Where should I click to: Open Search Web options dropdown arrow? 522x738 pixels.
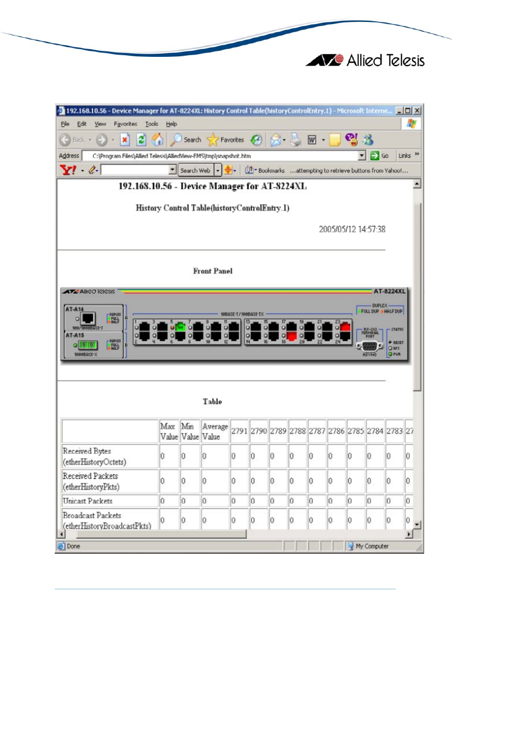pos(217,171)
